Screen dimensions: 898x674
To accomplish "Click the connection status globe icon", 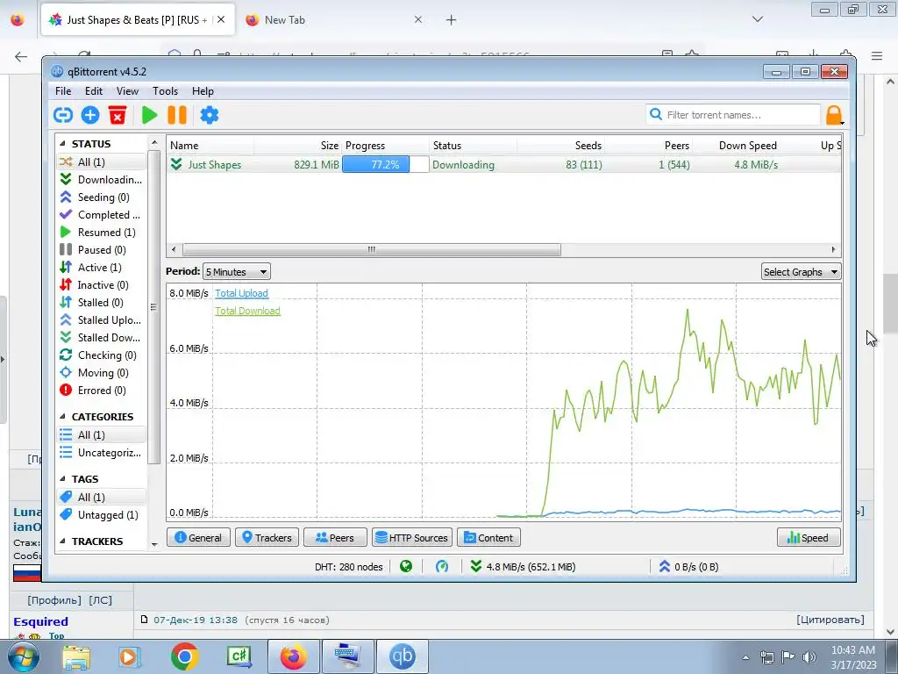I will click(406, 567).
